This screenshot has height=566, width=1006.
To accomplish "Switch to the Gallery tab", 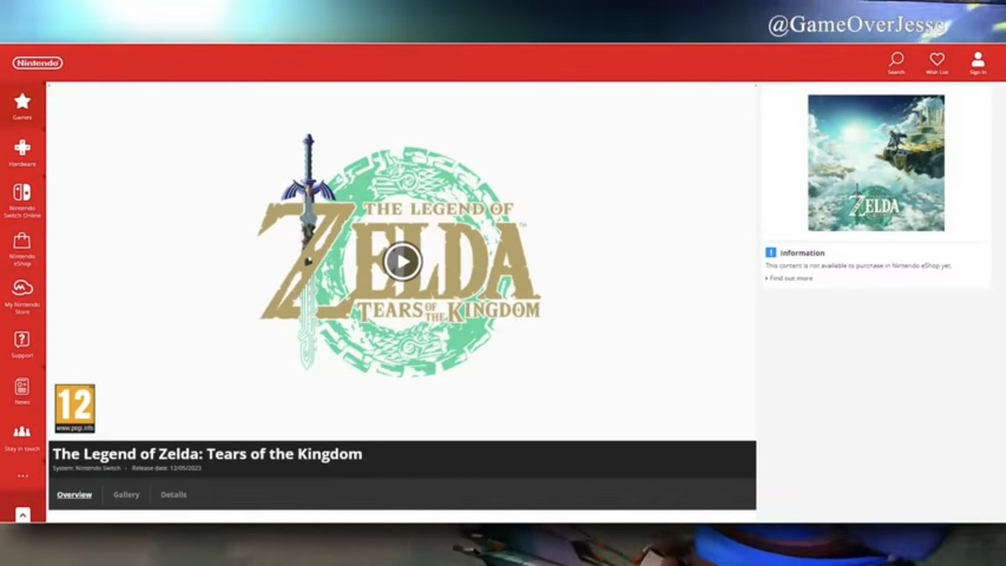I will 126,495.
